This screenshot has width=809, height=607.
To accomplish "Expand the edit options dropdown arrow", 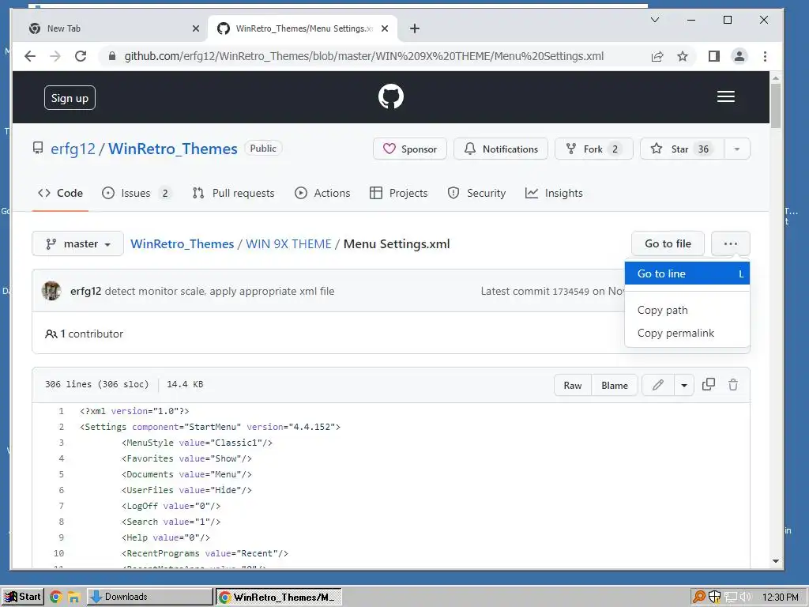I will point(684,385).
